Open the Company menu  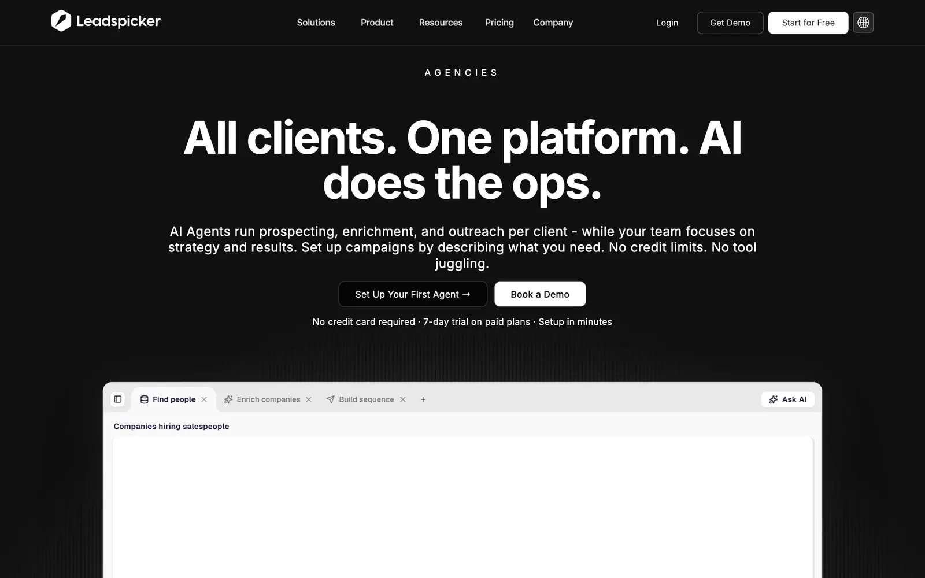click(x=553, y=23)
